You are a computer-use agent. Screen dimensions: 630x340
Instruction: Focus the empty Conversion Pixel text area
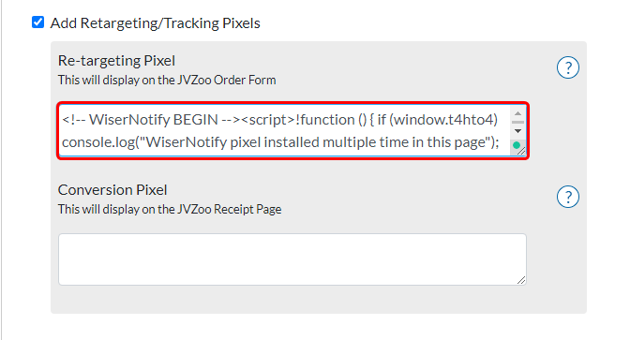coord(292,259)
